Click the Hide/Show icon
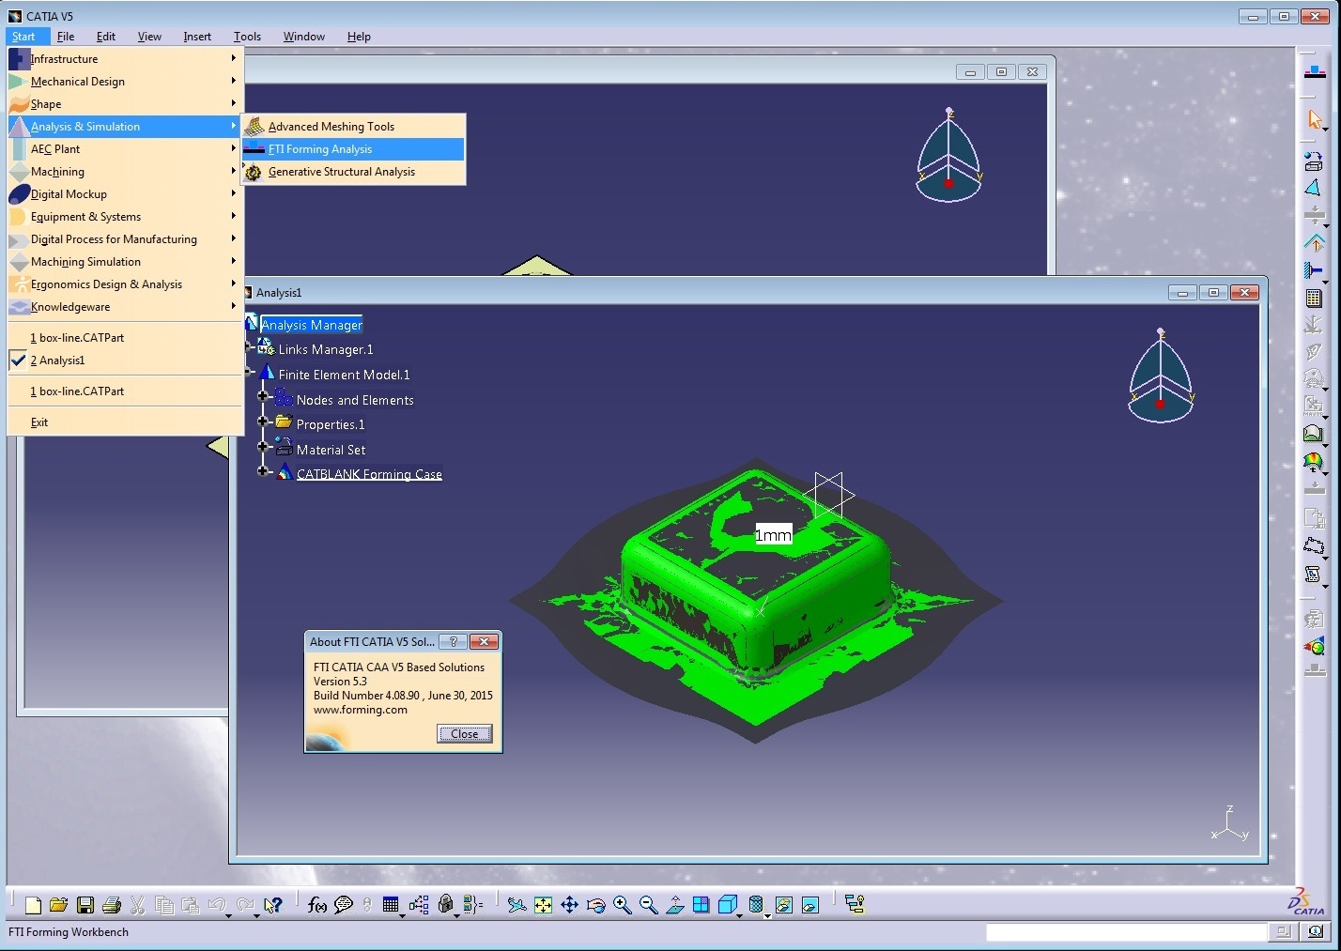1341x951 pixels. point(783,905)
